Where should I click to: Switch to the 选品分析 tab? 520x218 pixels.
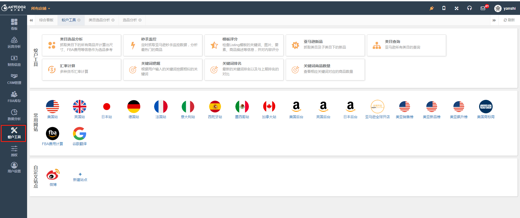130,20
